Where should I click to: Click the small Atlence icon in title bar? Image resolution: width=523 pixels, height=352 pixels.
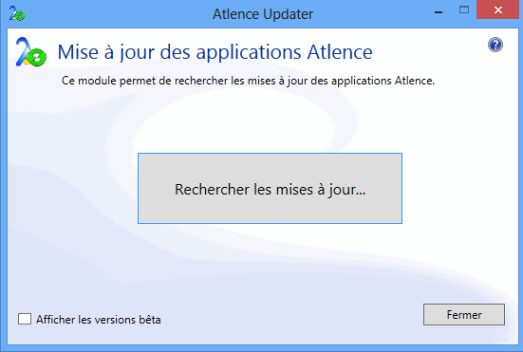tap(17, 13)
